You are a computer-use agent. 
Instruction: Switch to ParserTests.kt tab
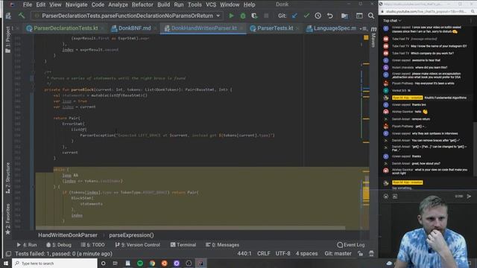coord(275,28)
